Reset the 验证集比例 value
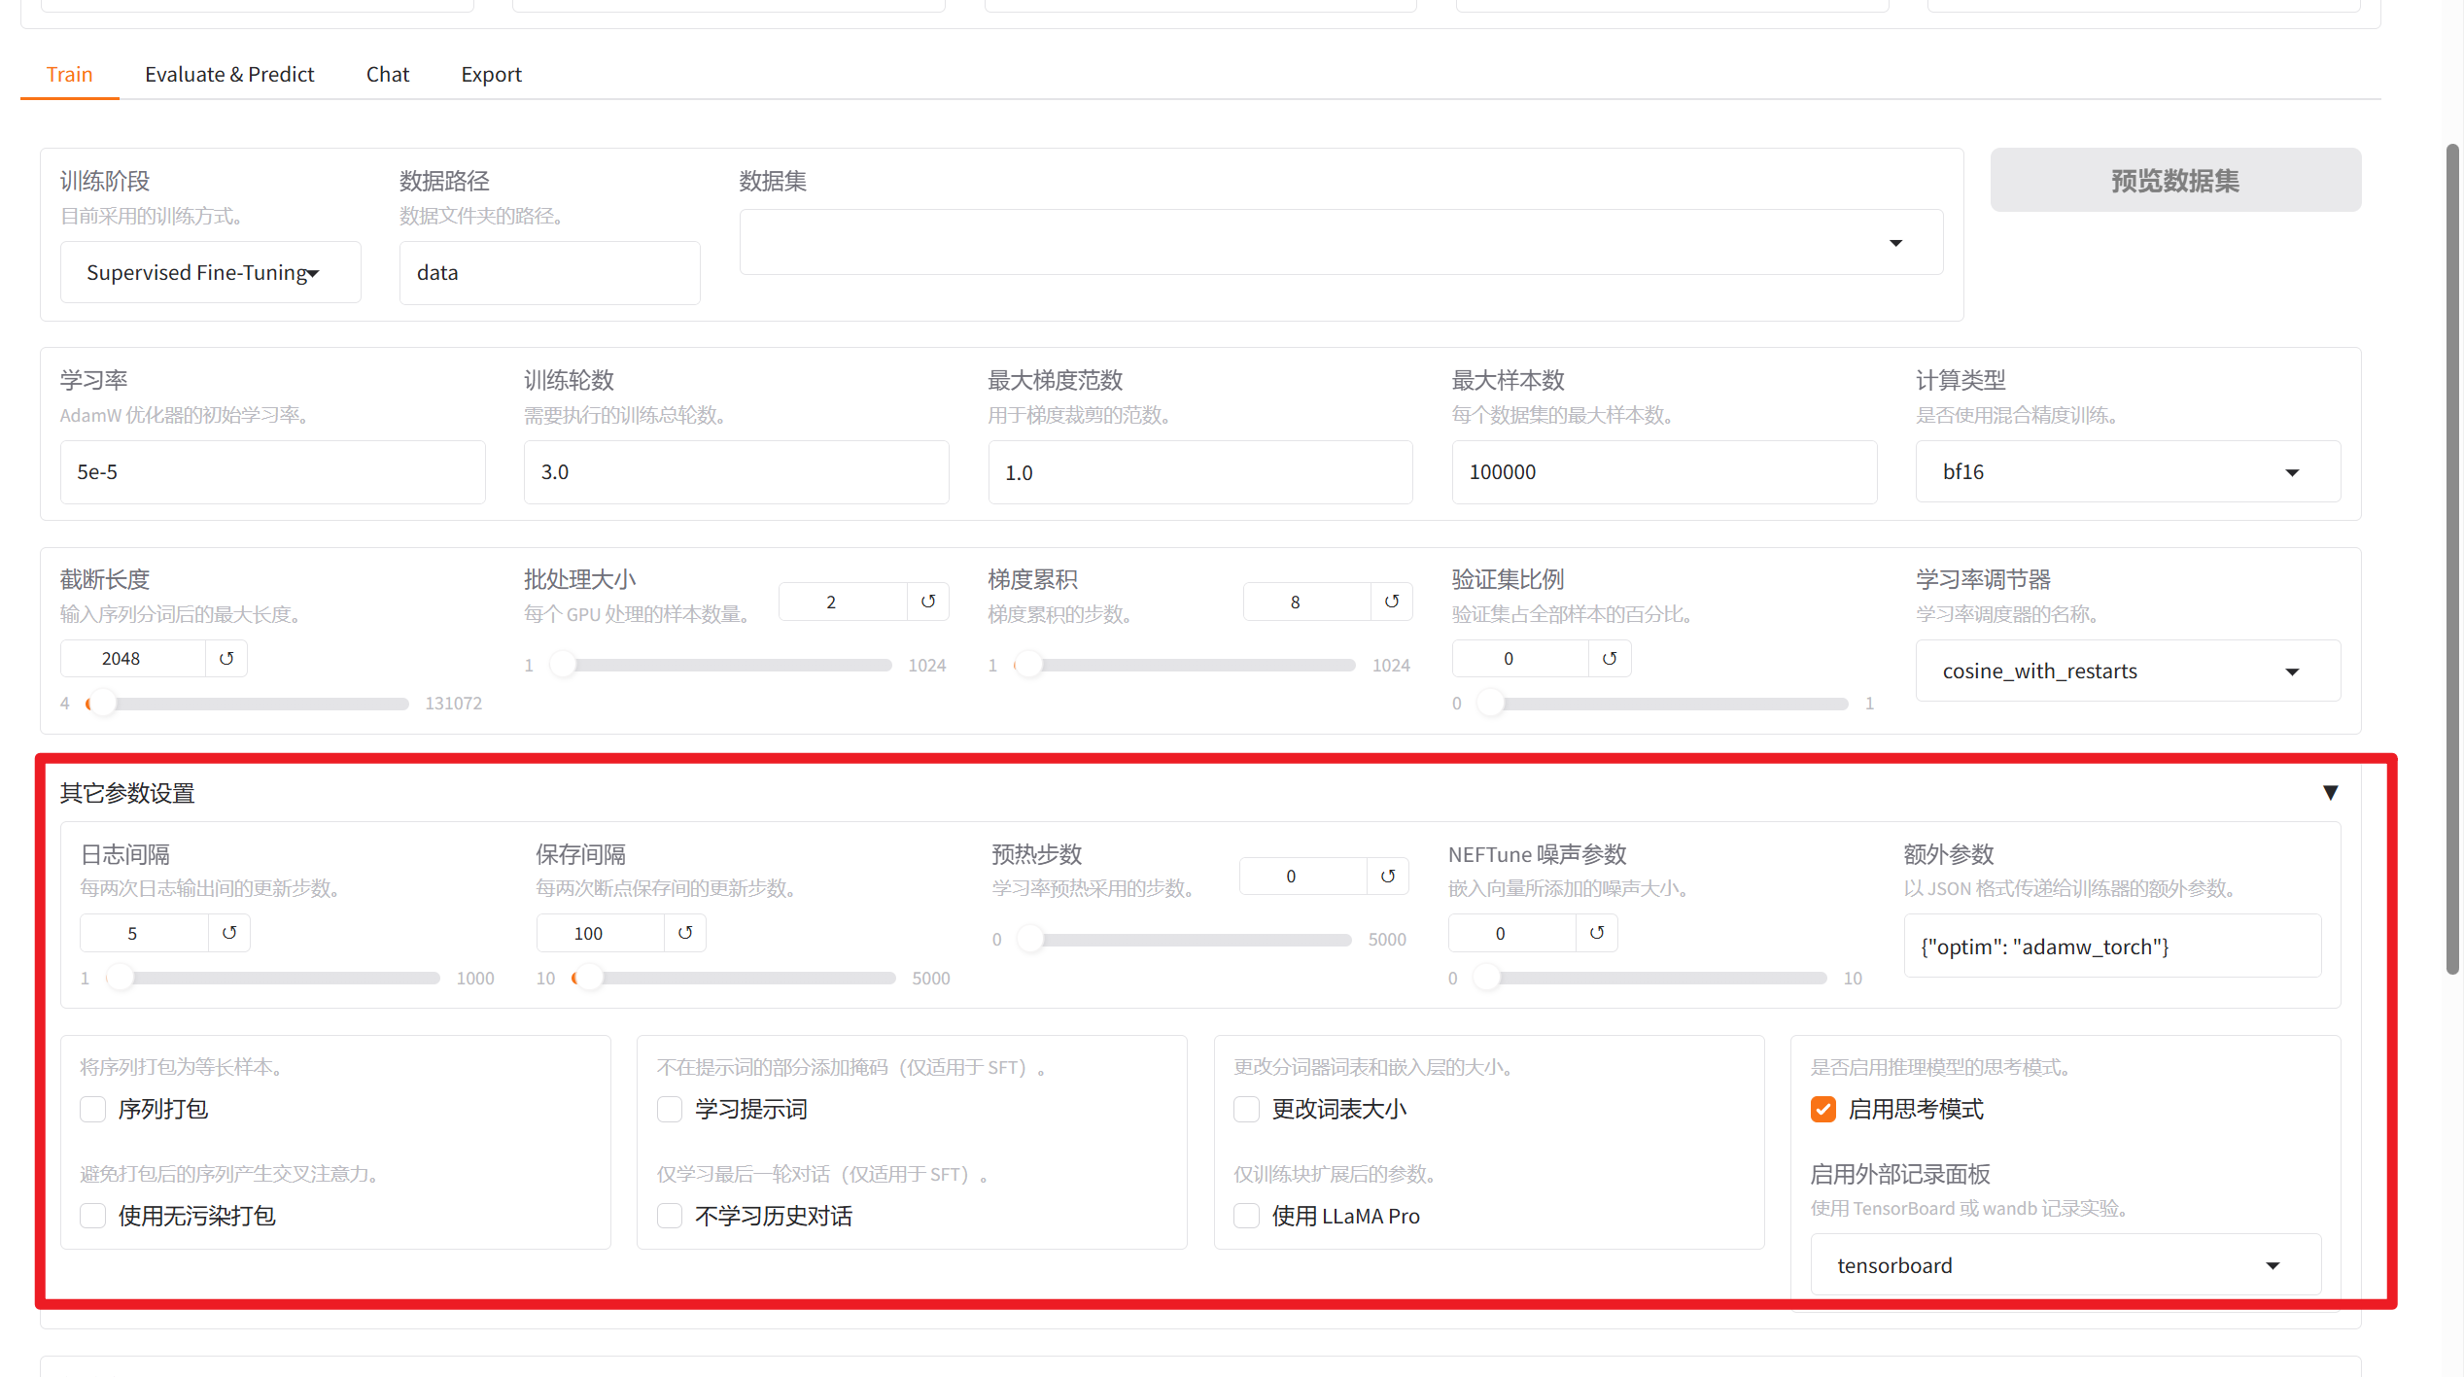 [1610, 658]
